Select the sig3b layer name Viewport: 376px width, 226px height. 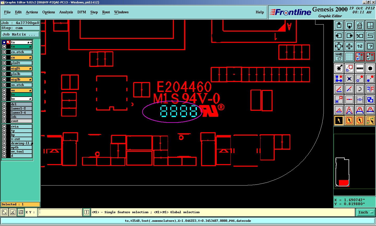point(21,79)
